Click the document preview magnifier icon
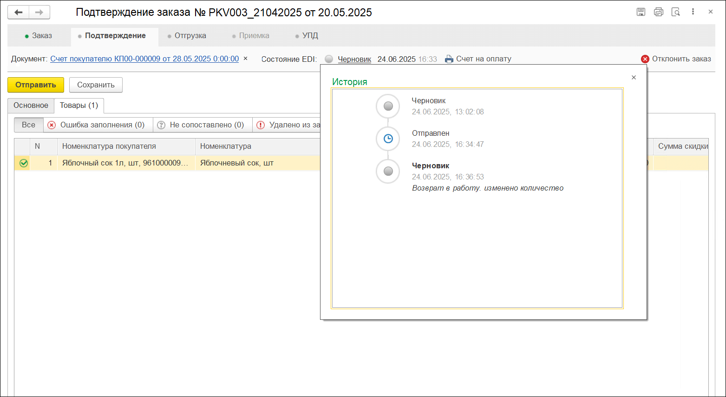 676,12
